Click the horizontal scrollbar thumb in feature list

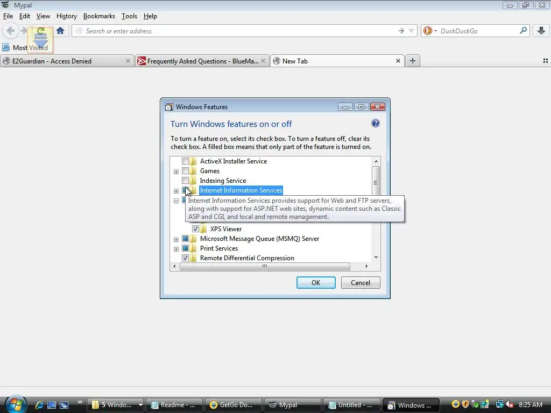click(265, 267)
